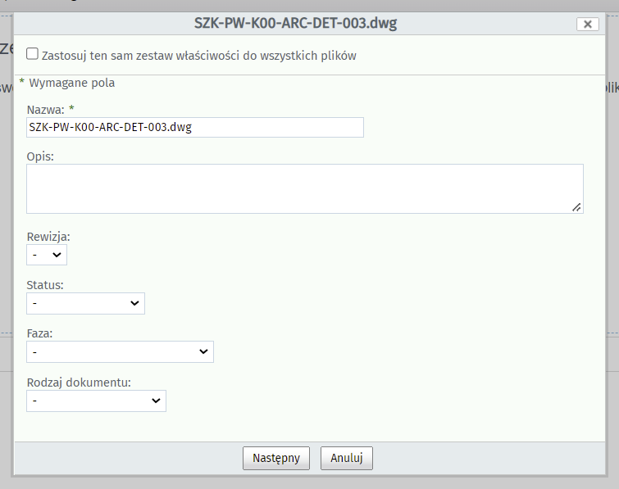This screenshot has width=619, height=489.
Task: Click the 'Faza:' label text
Action: coord(41,333)
